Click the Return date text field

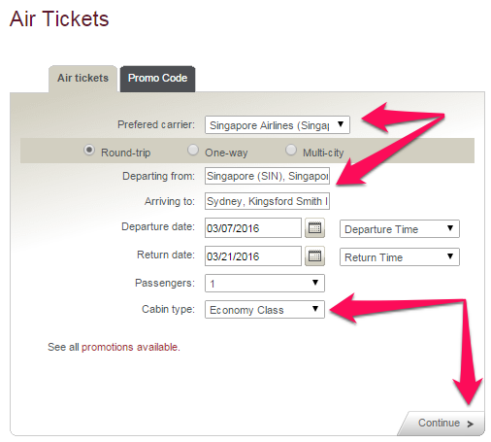[x=253, y=256]
